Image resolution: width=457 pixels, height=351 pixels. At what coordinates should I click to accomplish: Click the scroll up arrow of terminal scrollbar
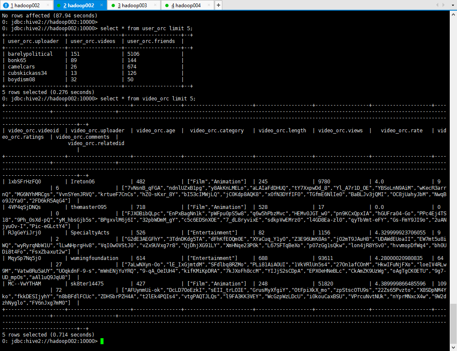tap(454, 14)
